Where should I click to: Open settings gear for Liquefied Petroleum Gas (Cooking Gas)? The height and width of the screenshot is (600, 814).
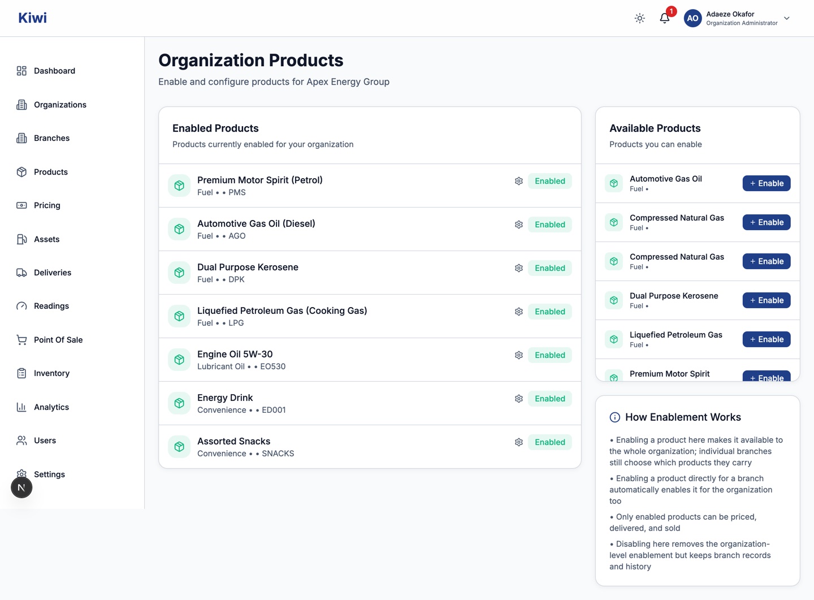(518, 312)
